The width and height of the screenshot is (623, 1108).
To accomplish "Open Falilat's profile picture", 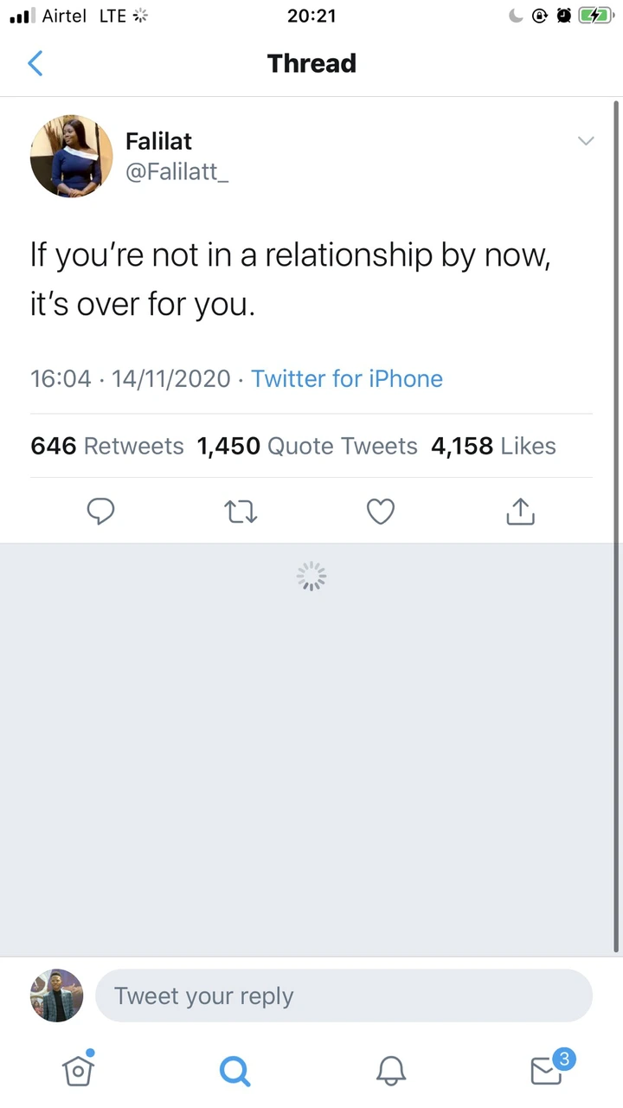I will pos(71,156).
